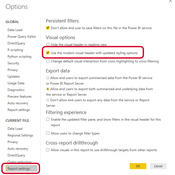Check Allow users to change filter types
This screenshot has height=175, width=175.
48,133
